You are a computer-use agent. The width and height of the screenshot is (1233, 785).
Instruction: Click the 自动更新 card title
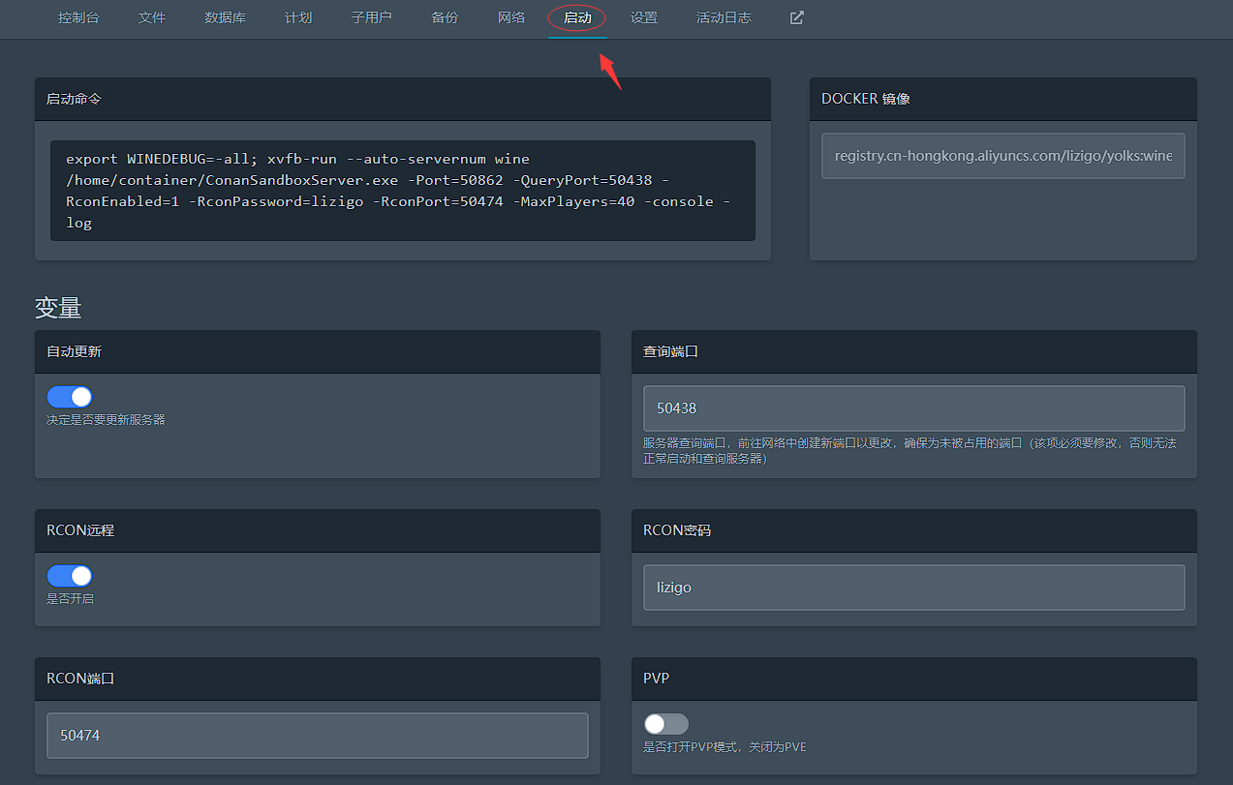click(x=74, y=351)
